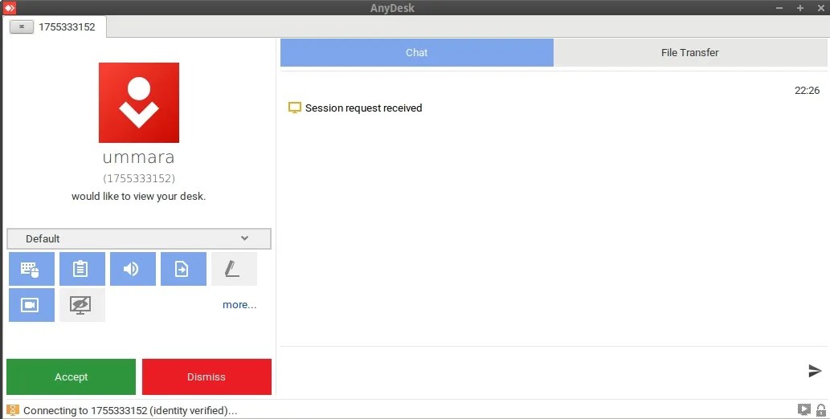Click 'would like to view your desk.' text
Image resolution: width=830 pixels, height=419 pixels.
[x=139, y=197]
